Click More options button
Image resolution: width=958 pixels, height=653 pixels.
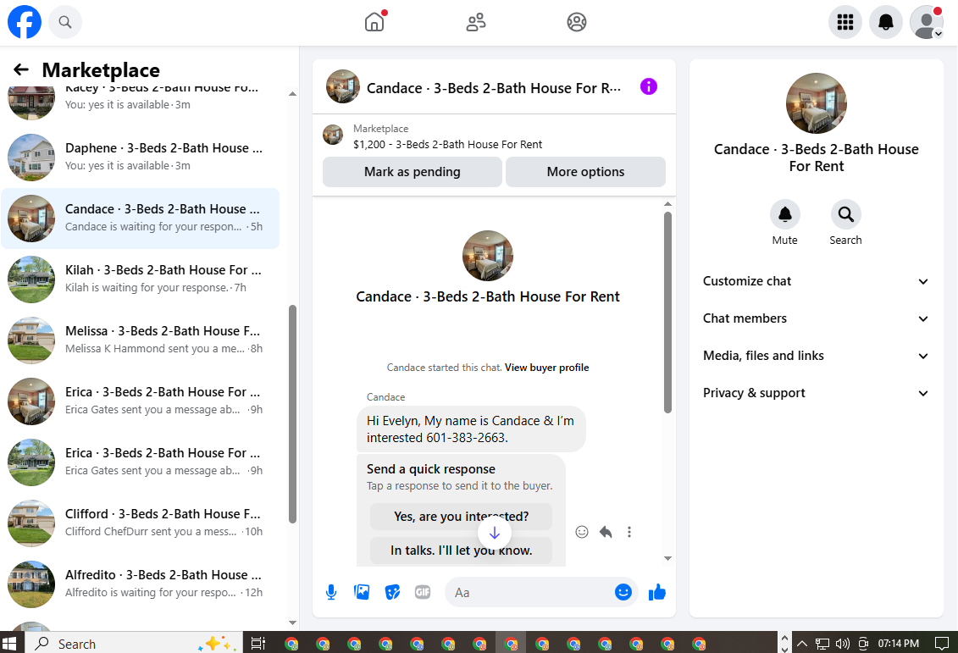(x=585, y=172)
